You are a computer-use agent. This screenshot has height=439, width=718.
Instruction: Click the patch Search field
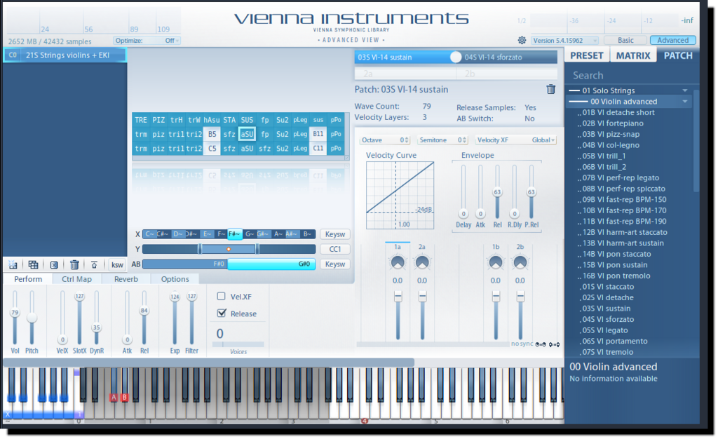pyautogui.click(x=632, y=75)
